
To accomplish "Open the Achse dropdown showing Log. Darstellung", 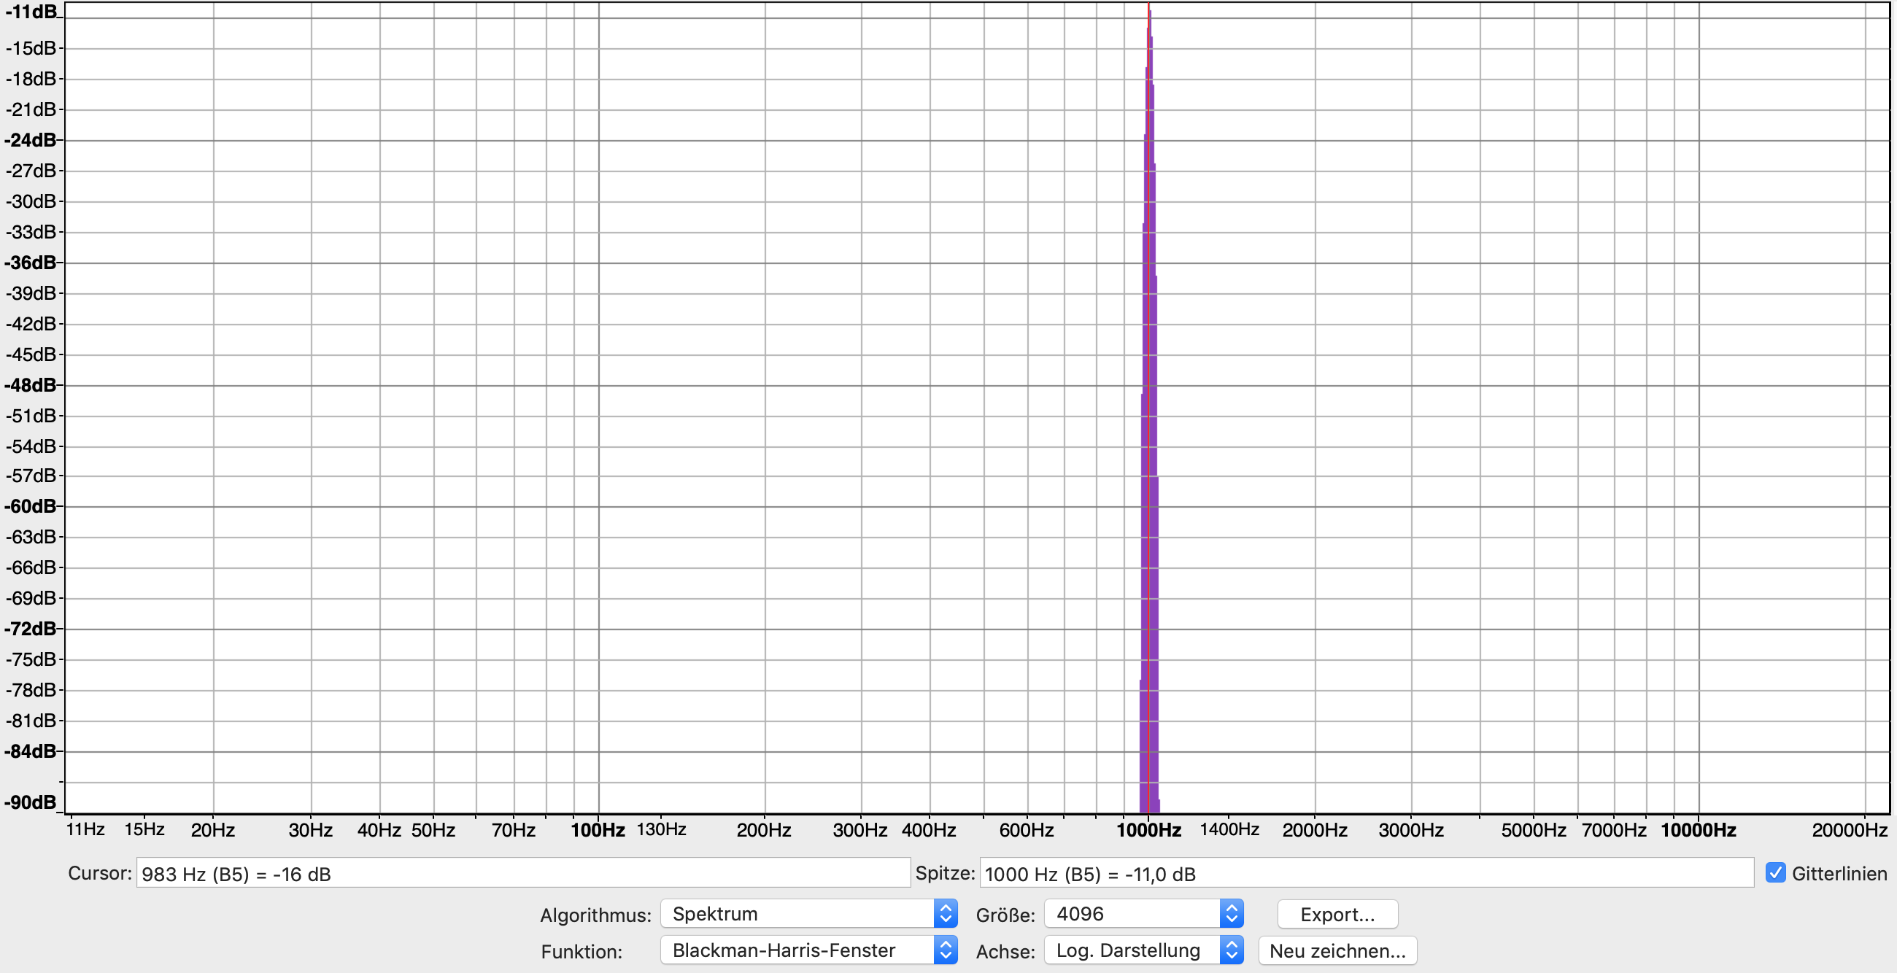I will [1143, 950].
